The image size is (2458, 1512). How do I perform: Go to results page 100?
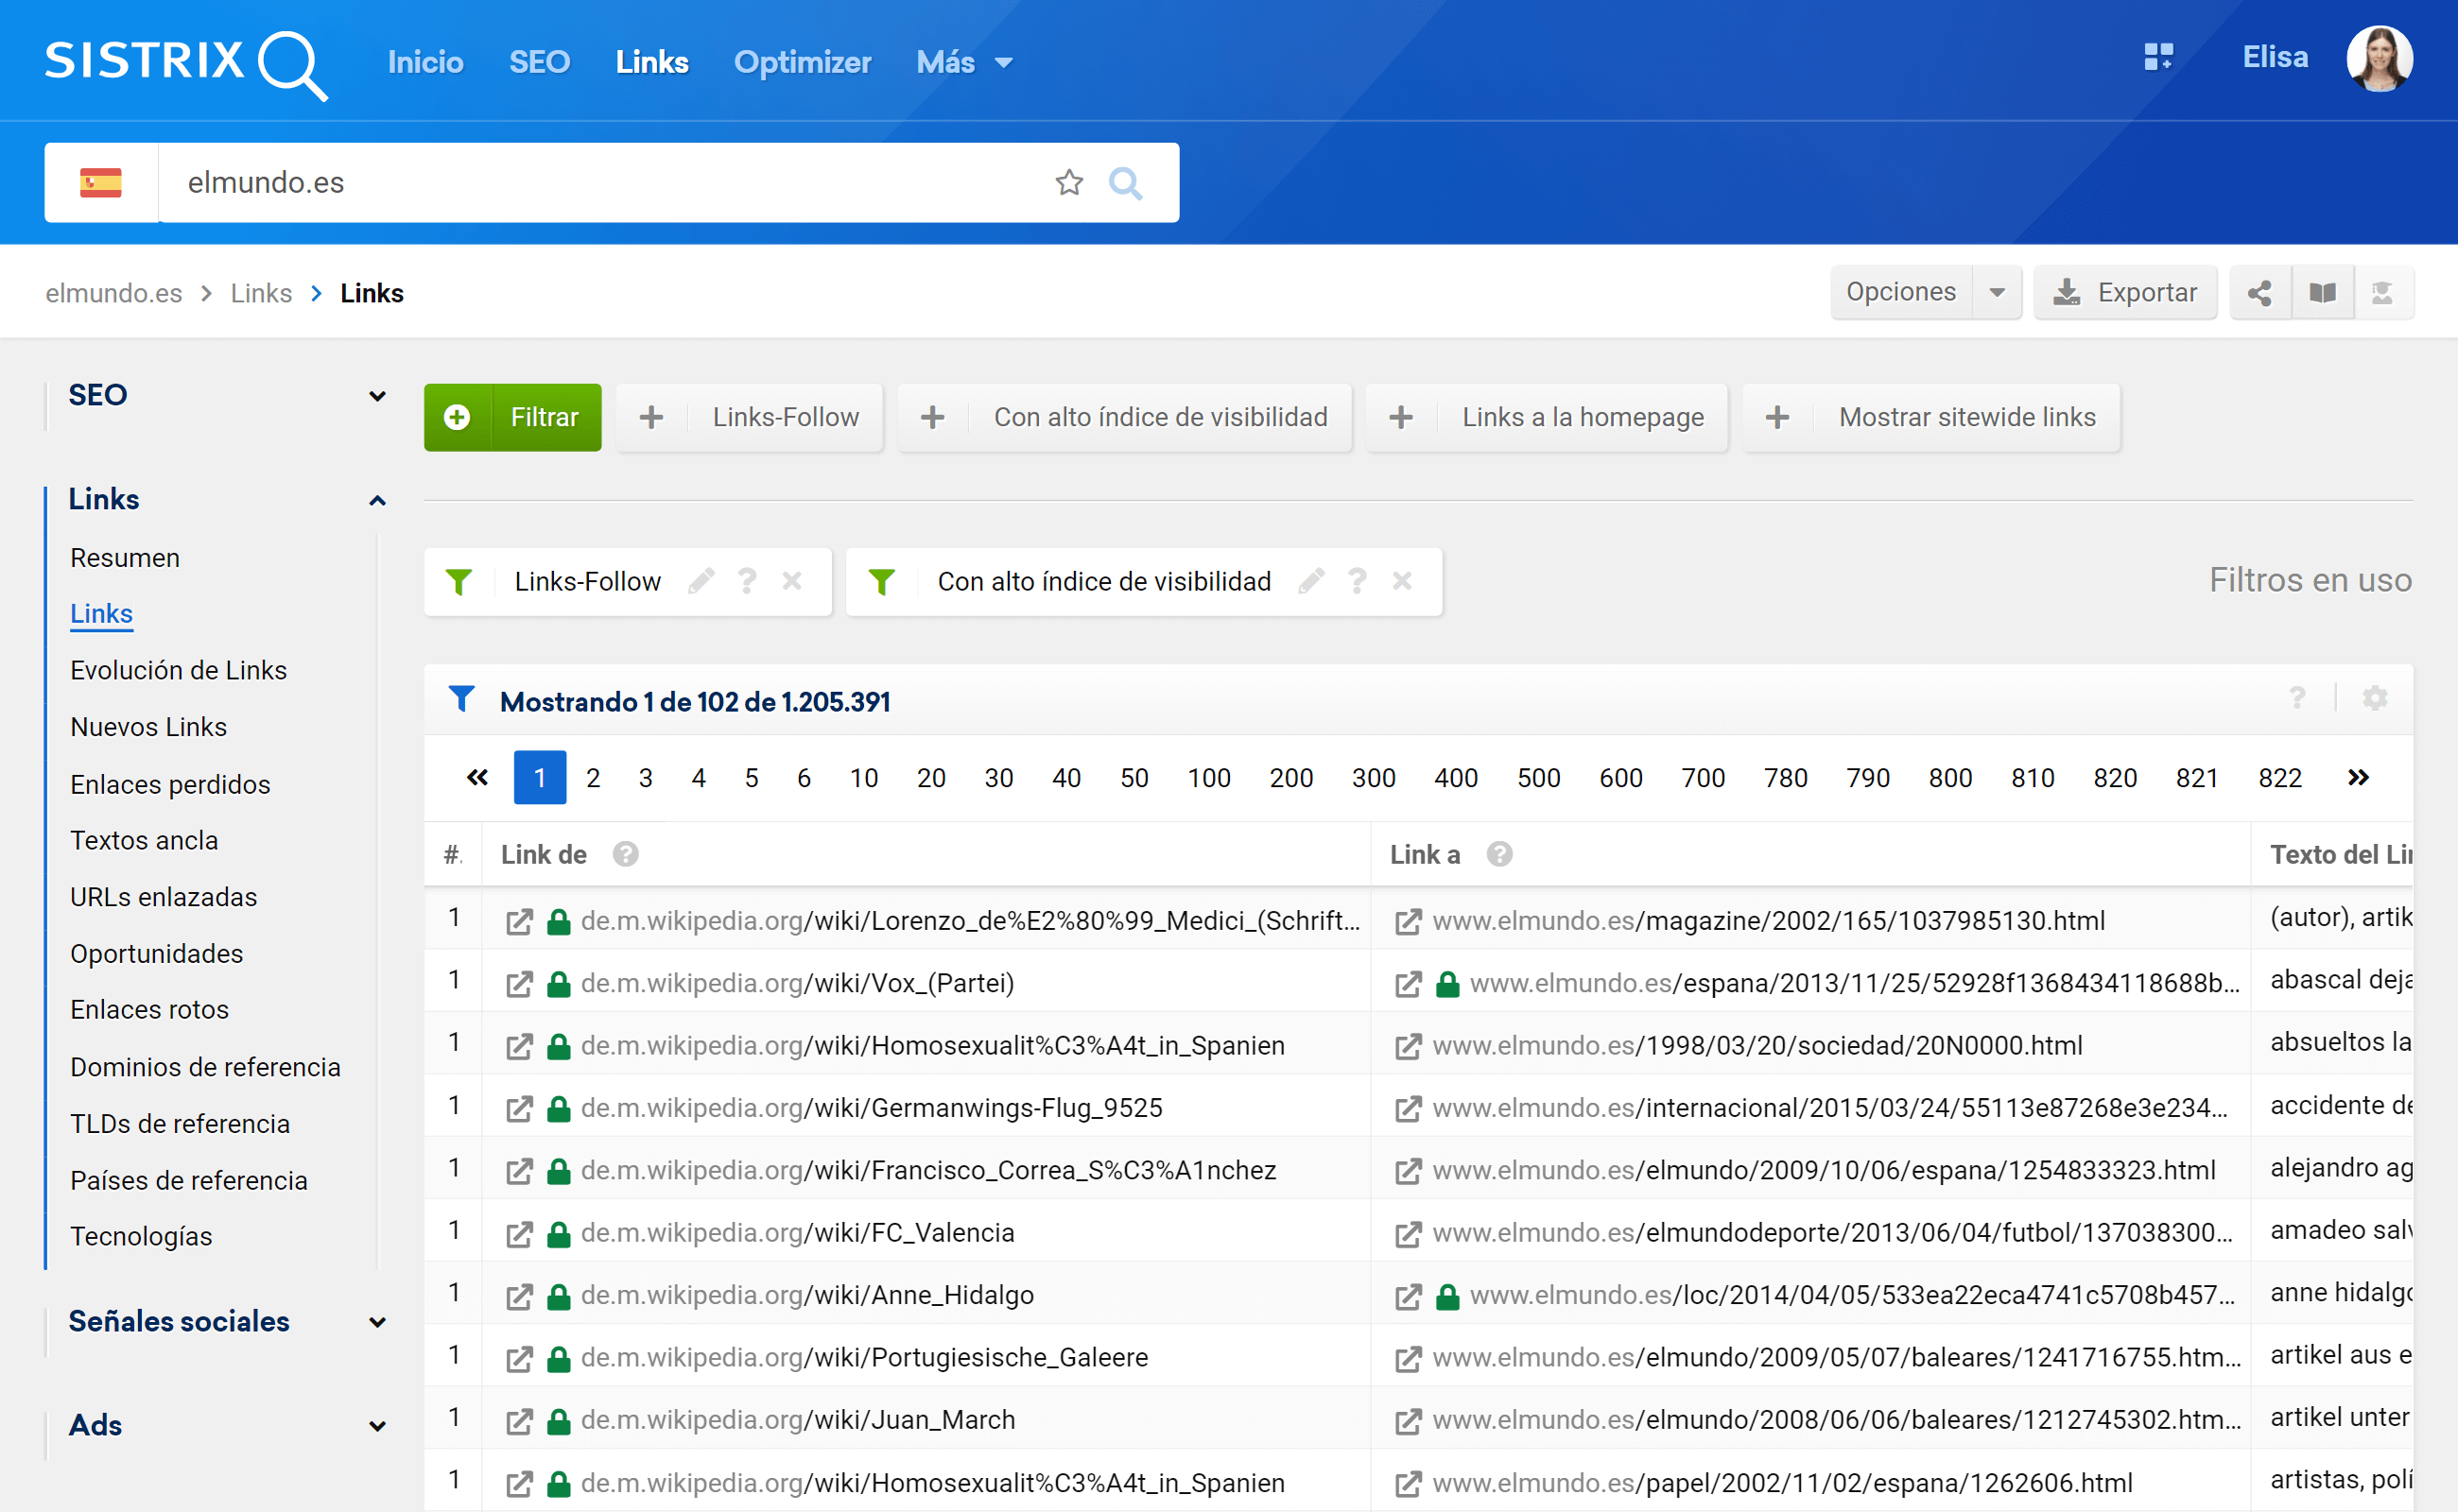click(1208, 778)
